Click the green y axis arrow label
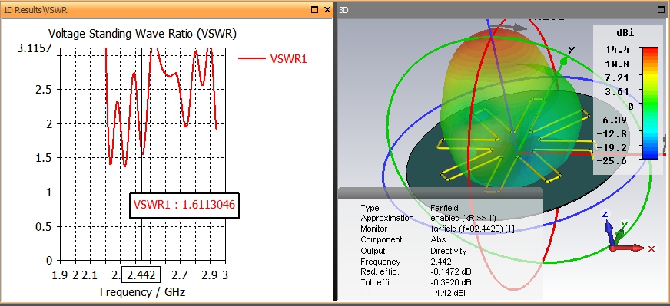 (571, 50)
